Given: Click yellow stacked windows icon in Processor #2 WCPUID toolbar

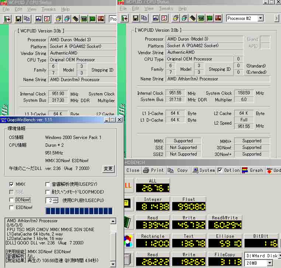Looking at the screenshot, I should (176, 18).
